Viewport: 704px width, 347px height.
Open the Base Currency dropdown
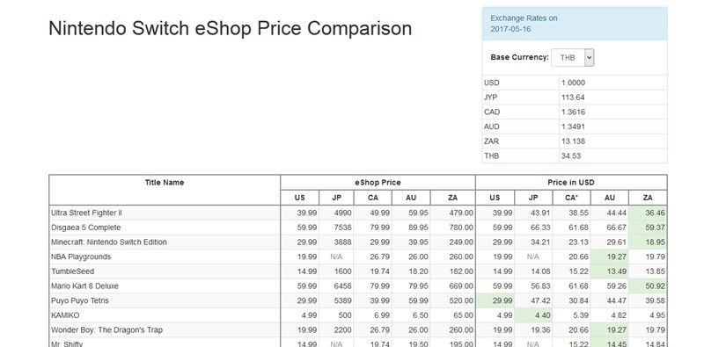[573, 58]
